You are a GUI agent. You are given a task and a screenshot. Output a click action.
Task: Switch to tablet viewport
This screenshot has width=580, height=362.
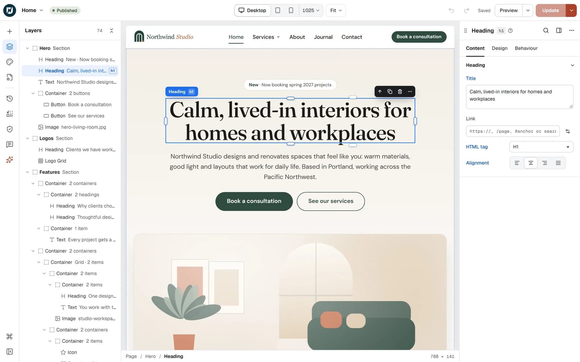click(278, 10)
